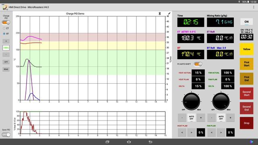
Task: Click the CH: 170.2 °C reading
Action: point(246,30)
